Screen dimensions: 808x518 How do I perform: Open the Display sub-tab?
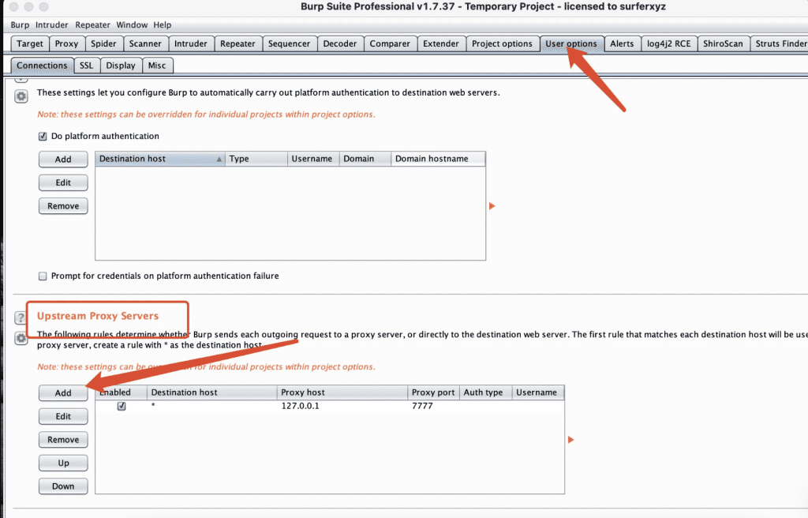coord(121,66)
